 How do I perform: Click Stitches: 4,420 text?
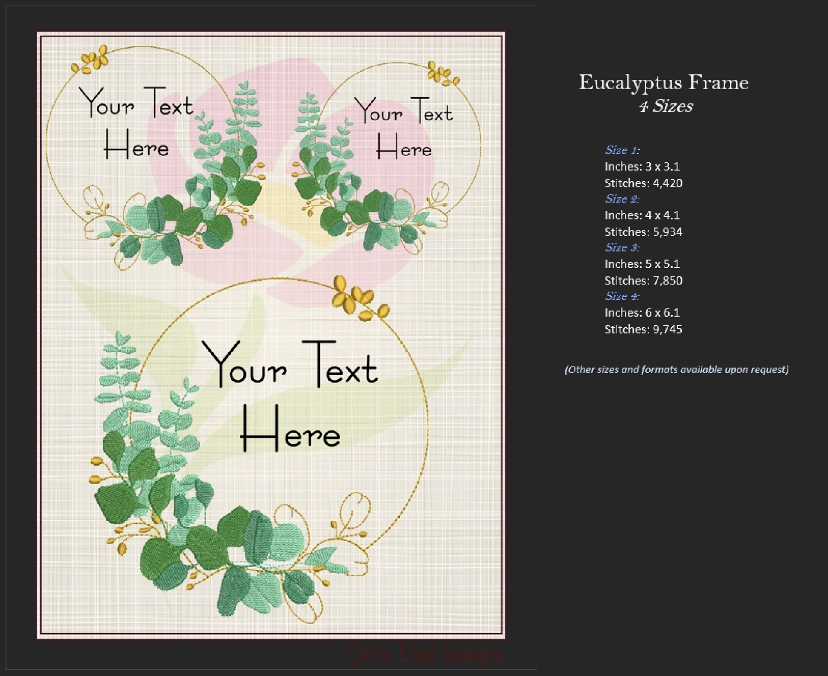point(643,183)
